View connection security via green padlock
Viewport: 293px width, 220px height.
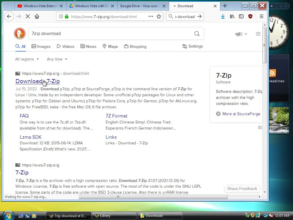pos(66,16)
